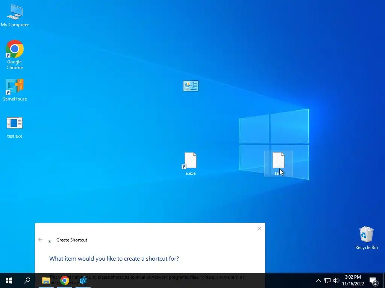Viewport: 385px width, 288px height.
Task: Select the e.exe shortcut icon
Action: pos(190,163)
